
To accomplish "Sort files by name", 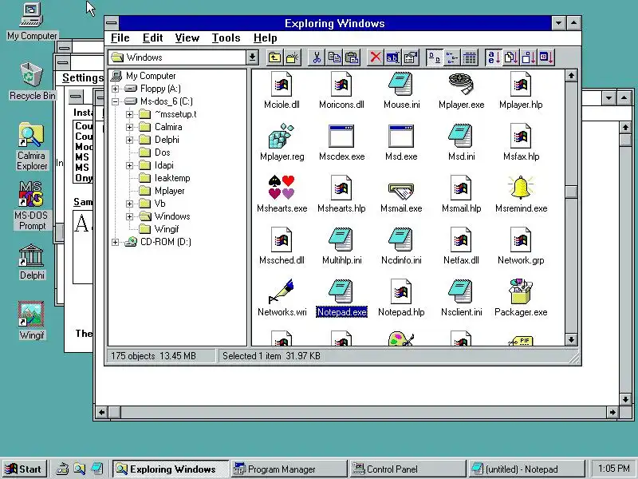I will (494, 57).
